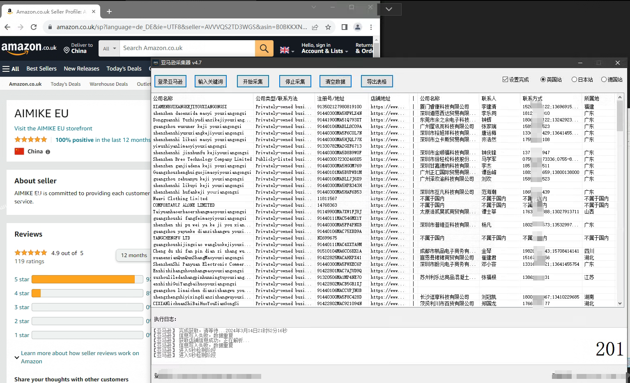Click 公司类型/联系方法 column header
The height and width of the screenshot is (383, 630).
[284, 98]
